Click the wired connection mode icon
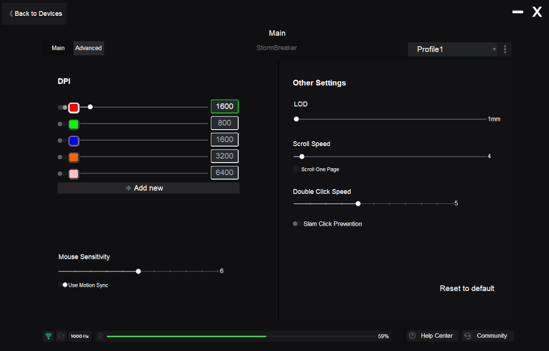 pyautogui.click(x=61, y=336)
